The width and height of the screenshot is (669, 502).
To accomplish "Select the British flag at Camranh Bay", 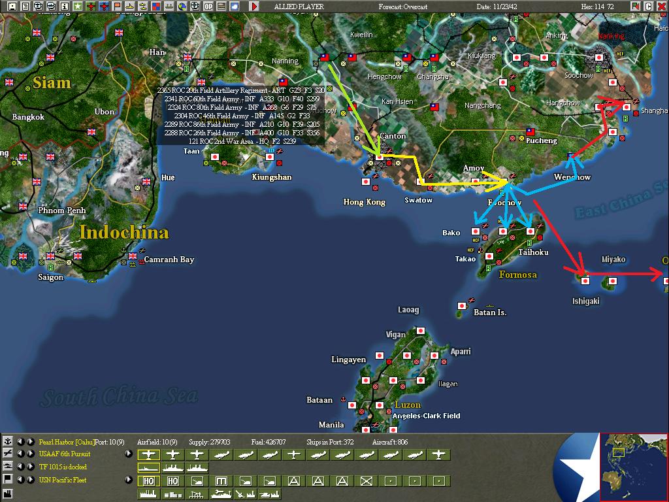I will (133, 256).
